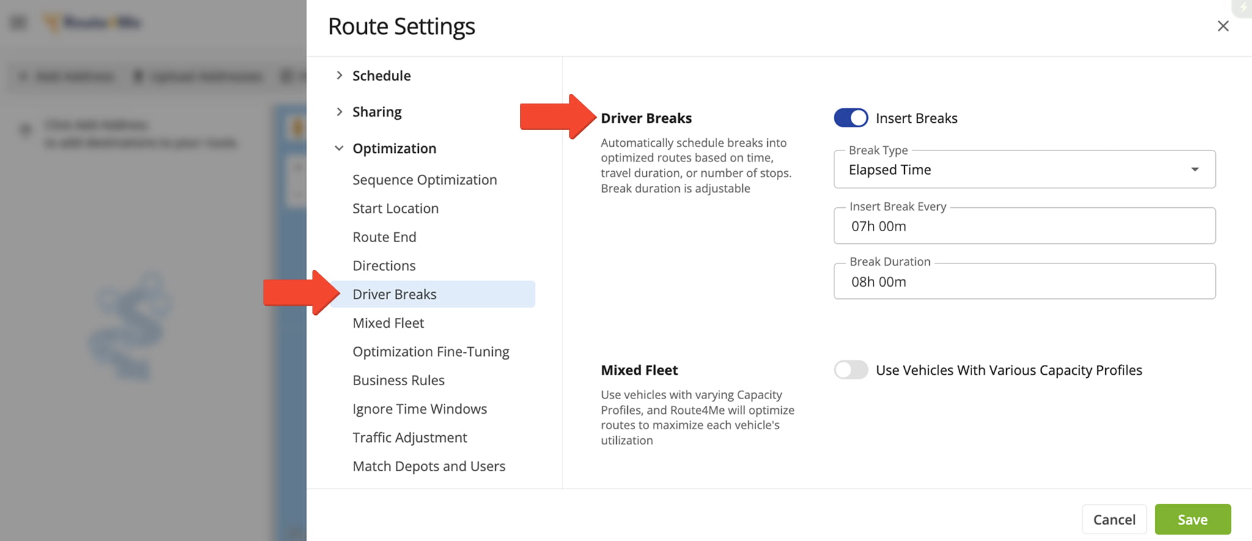Image resolution: width=1252 pixels, height=541 pixels.
Task: Open Optimization Fine-Tuning settings
Action: coord(430,351)
